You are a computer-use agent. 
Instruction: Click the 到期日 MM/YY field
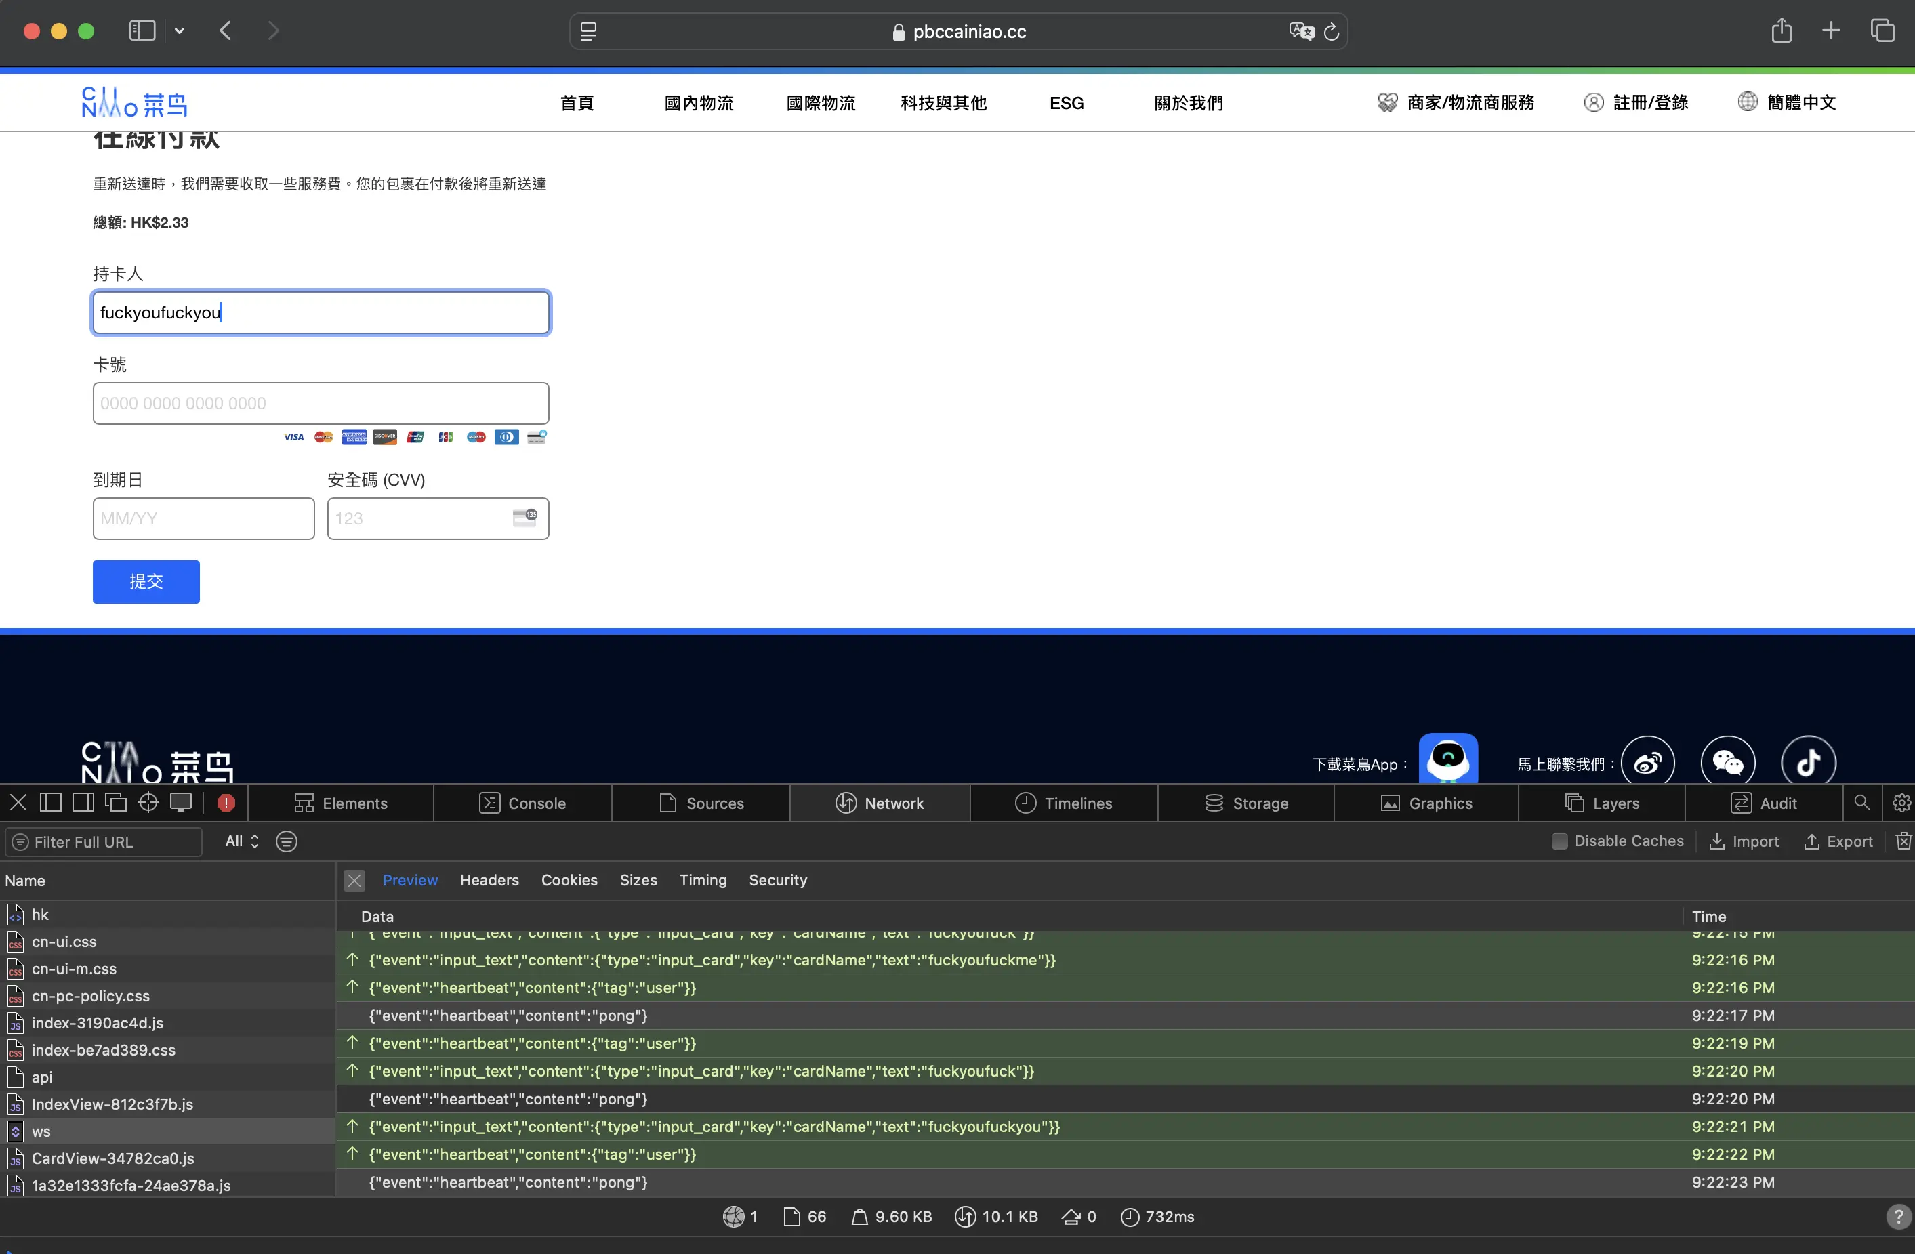pyautogui.click(x=203, y=518)
